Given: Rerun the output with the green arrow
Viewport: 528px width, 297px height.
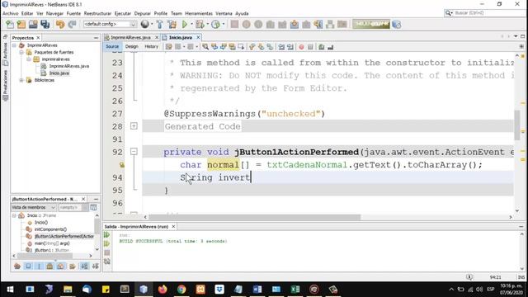Looking at the screenshot, I should (x=107, y=234).
